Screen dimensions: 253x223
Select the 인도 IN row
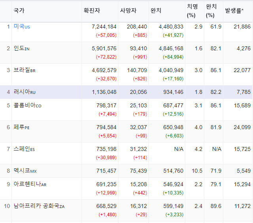tap(127, 53)
